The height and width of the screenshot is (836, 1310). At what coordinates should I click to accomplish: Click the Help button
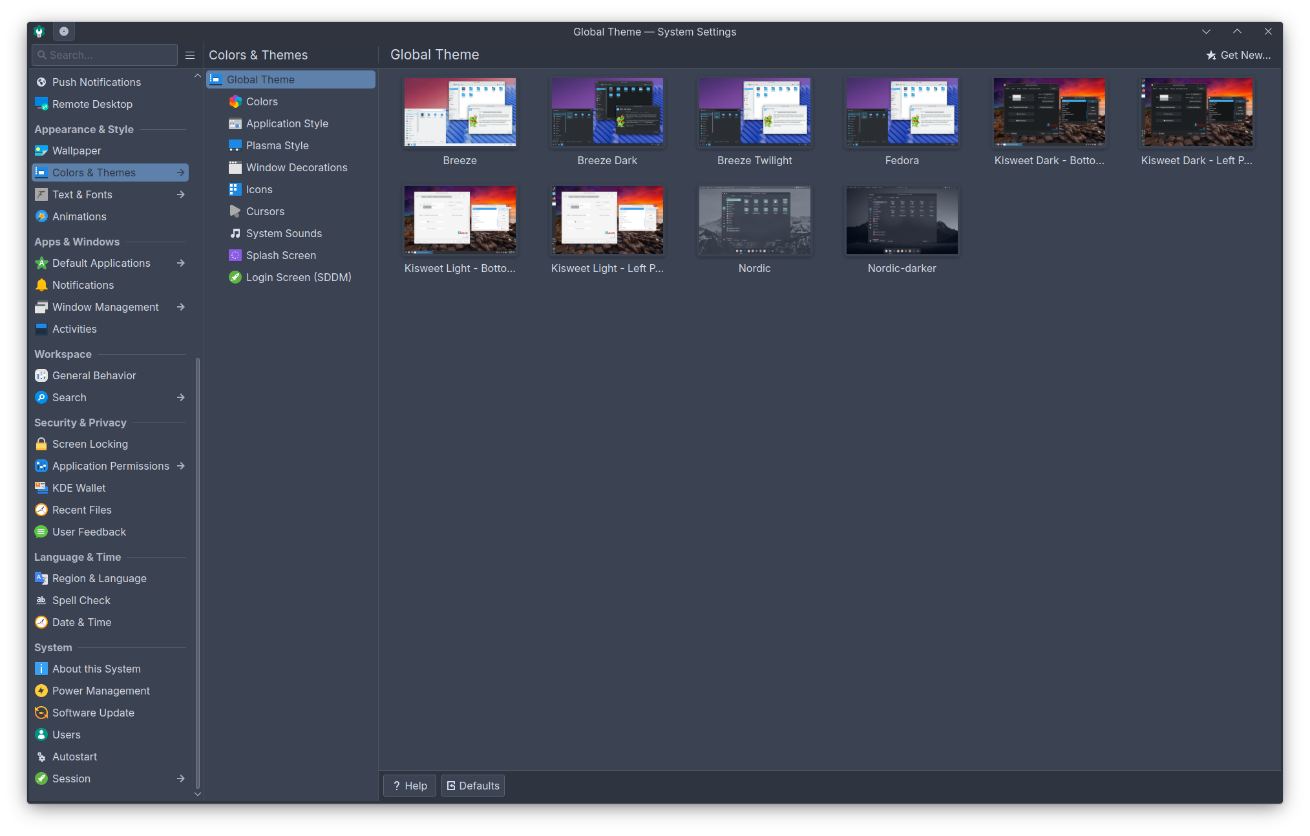pos(410,786)
